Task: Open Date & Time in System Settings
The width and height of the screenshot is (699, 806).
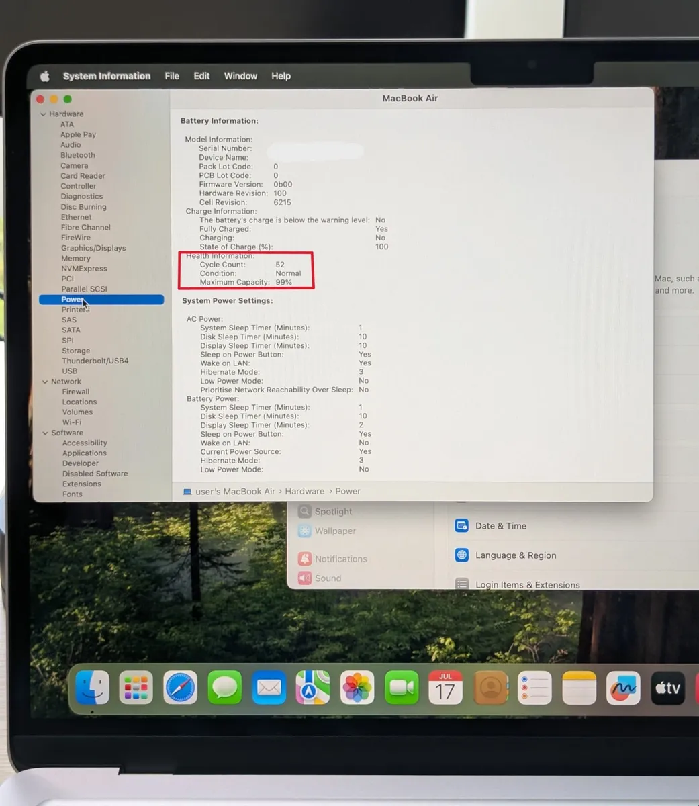Action: 501,526
